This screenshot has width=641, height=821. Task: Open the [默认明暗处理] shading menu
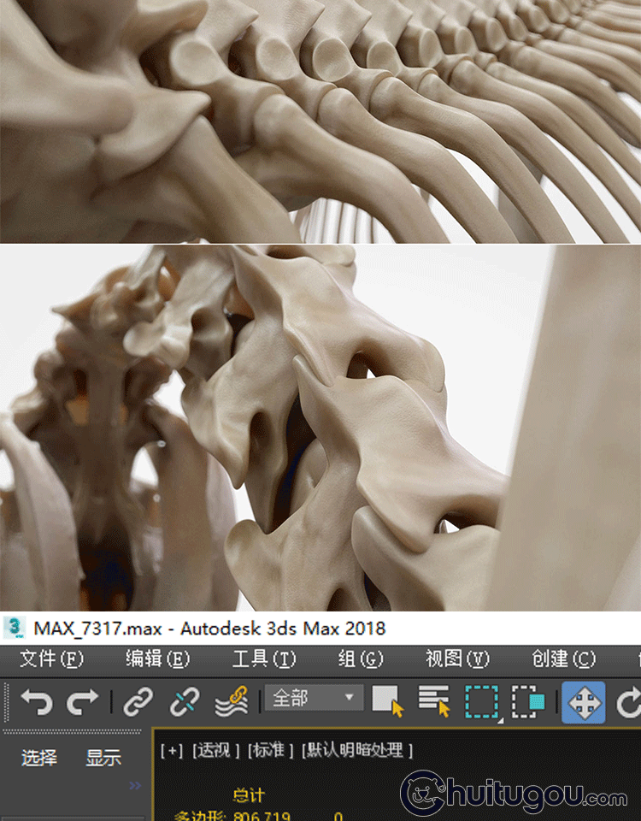[x=357, y=750]
